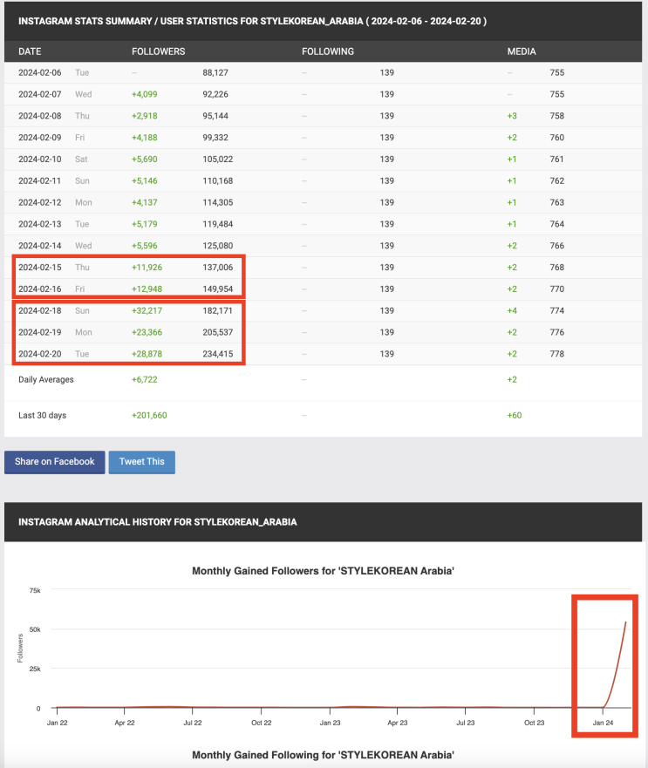Click the date 2024-02-18
The image size is (648, 768).
click(40, 310)
